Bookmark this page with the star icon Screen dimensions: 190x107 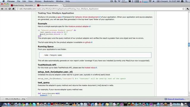click(183, 9)
